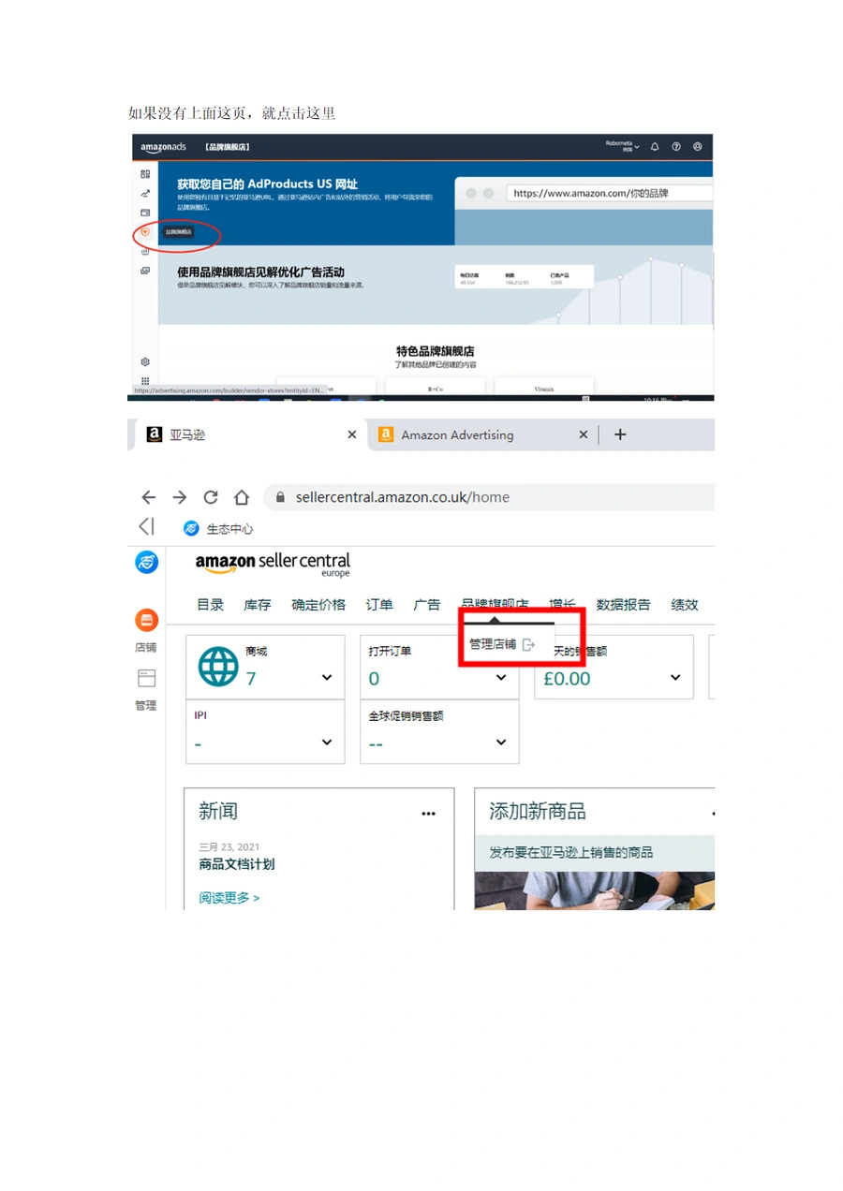The width and height of the screenshot is (843, 1191).
Task: Switch to the Amazon Advertising tab
Action: click(x=481, y=434)
